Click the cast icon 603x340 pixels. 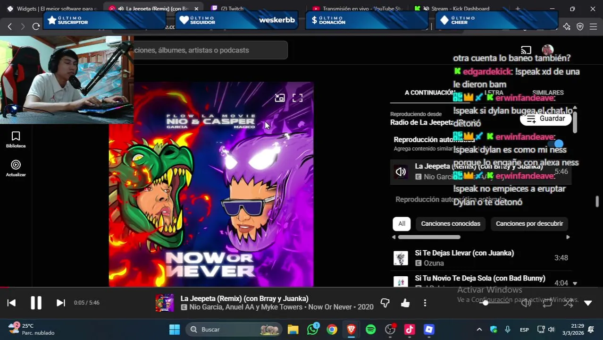tap(526, 50)
